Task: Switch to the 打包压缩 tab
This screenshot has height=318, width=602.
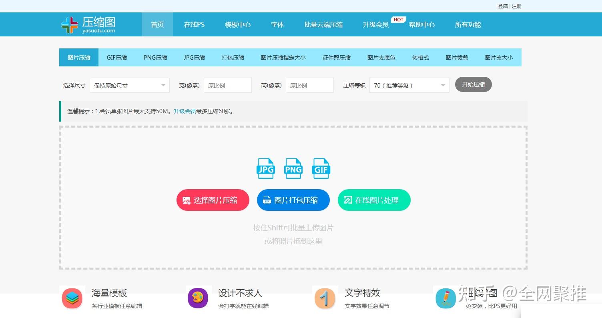Action: pos(233,57)
